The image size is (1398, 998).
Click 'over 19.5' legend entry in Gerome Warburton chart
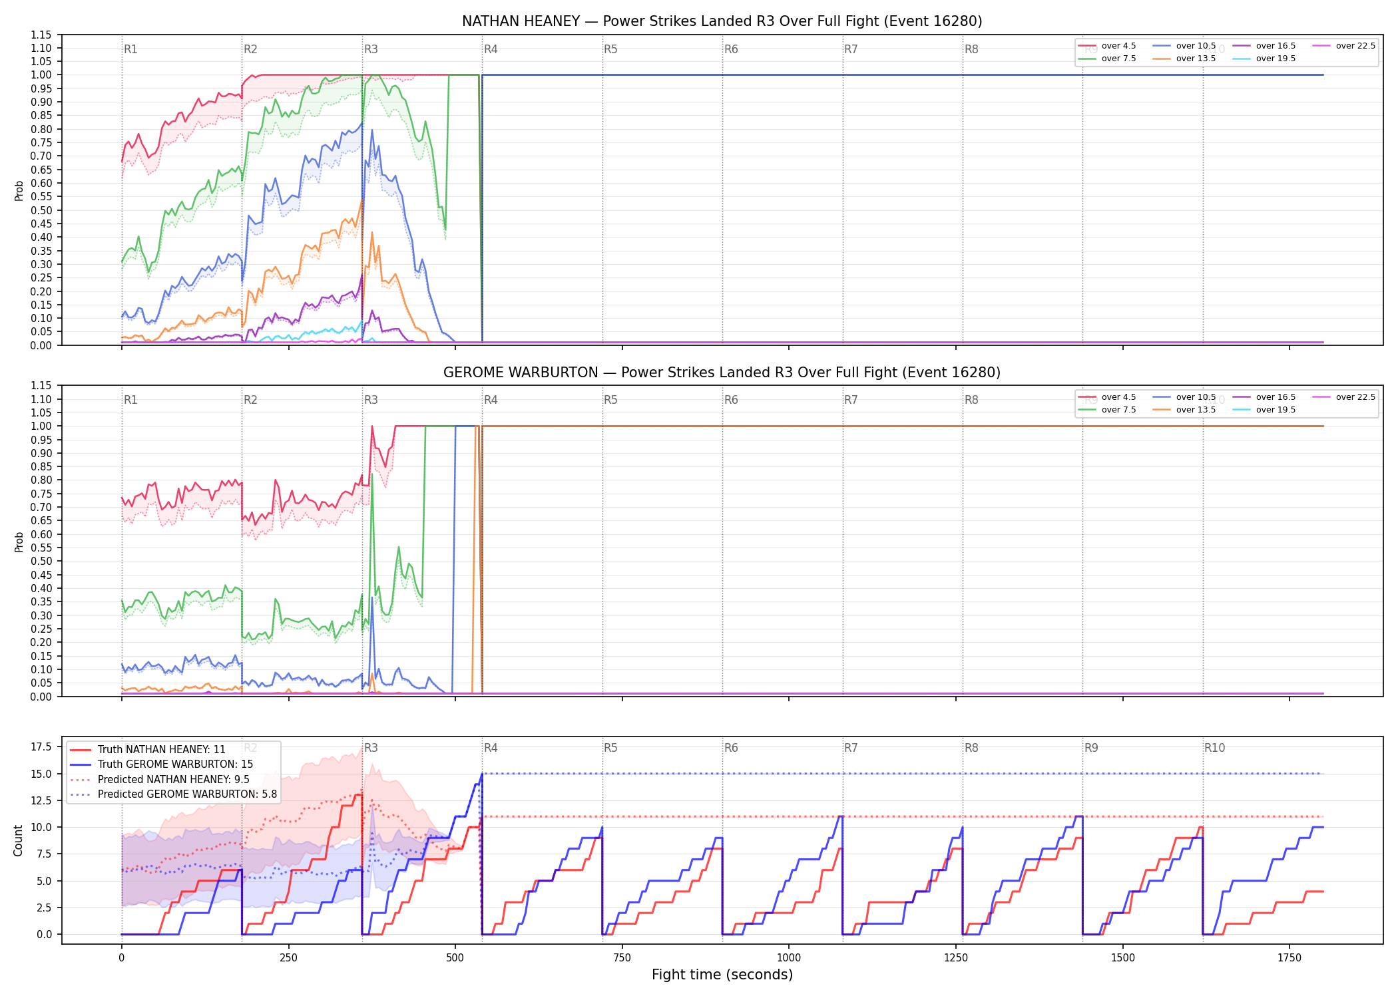coord(1264,410)
